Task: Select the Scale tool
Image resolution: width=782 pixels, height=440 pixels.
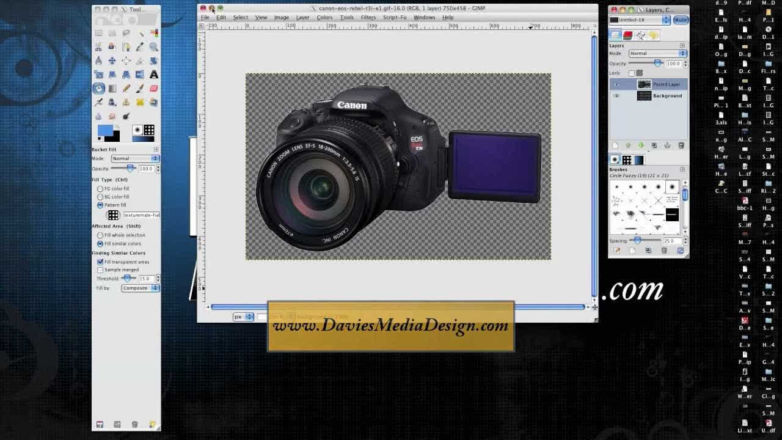Action: 98,75
